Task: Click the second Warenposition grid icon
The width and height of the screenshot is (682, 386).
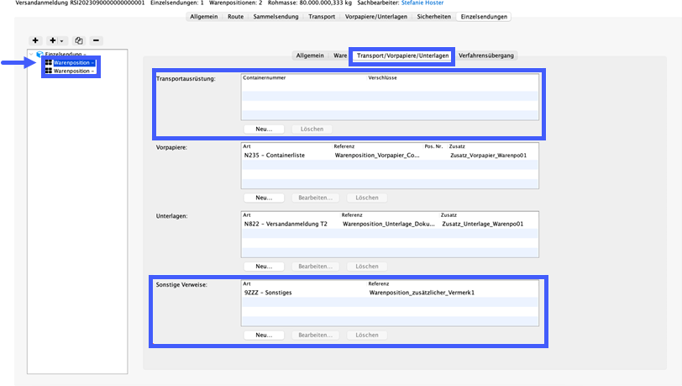Action: coord(49,71)
